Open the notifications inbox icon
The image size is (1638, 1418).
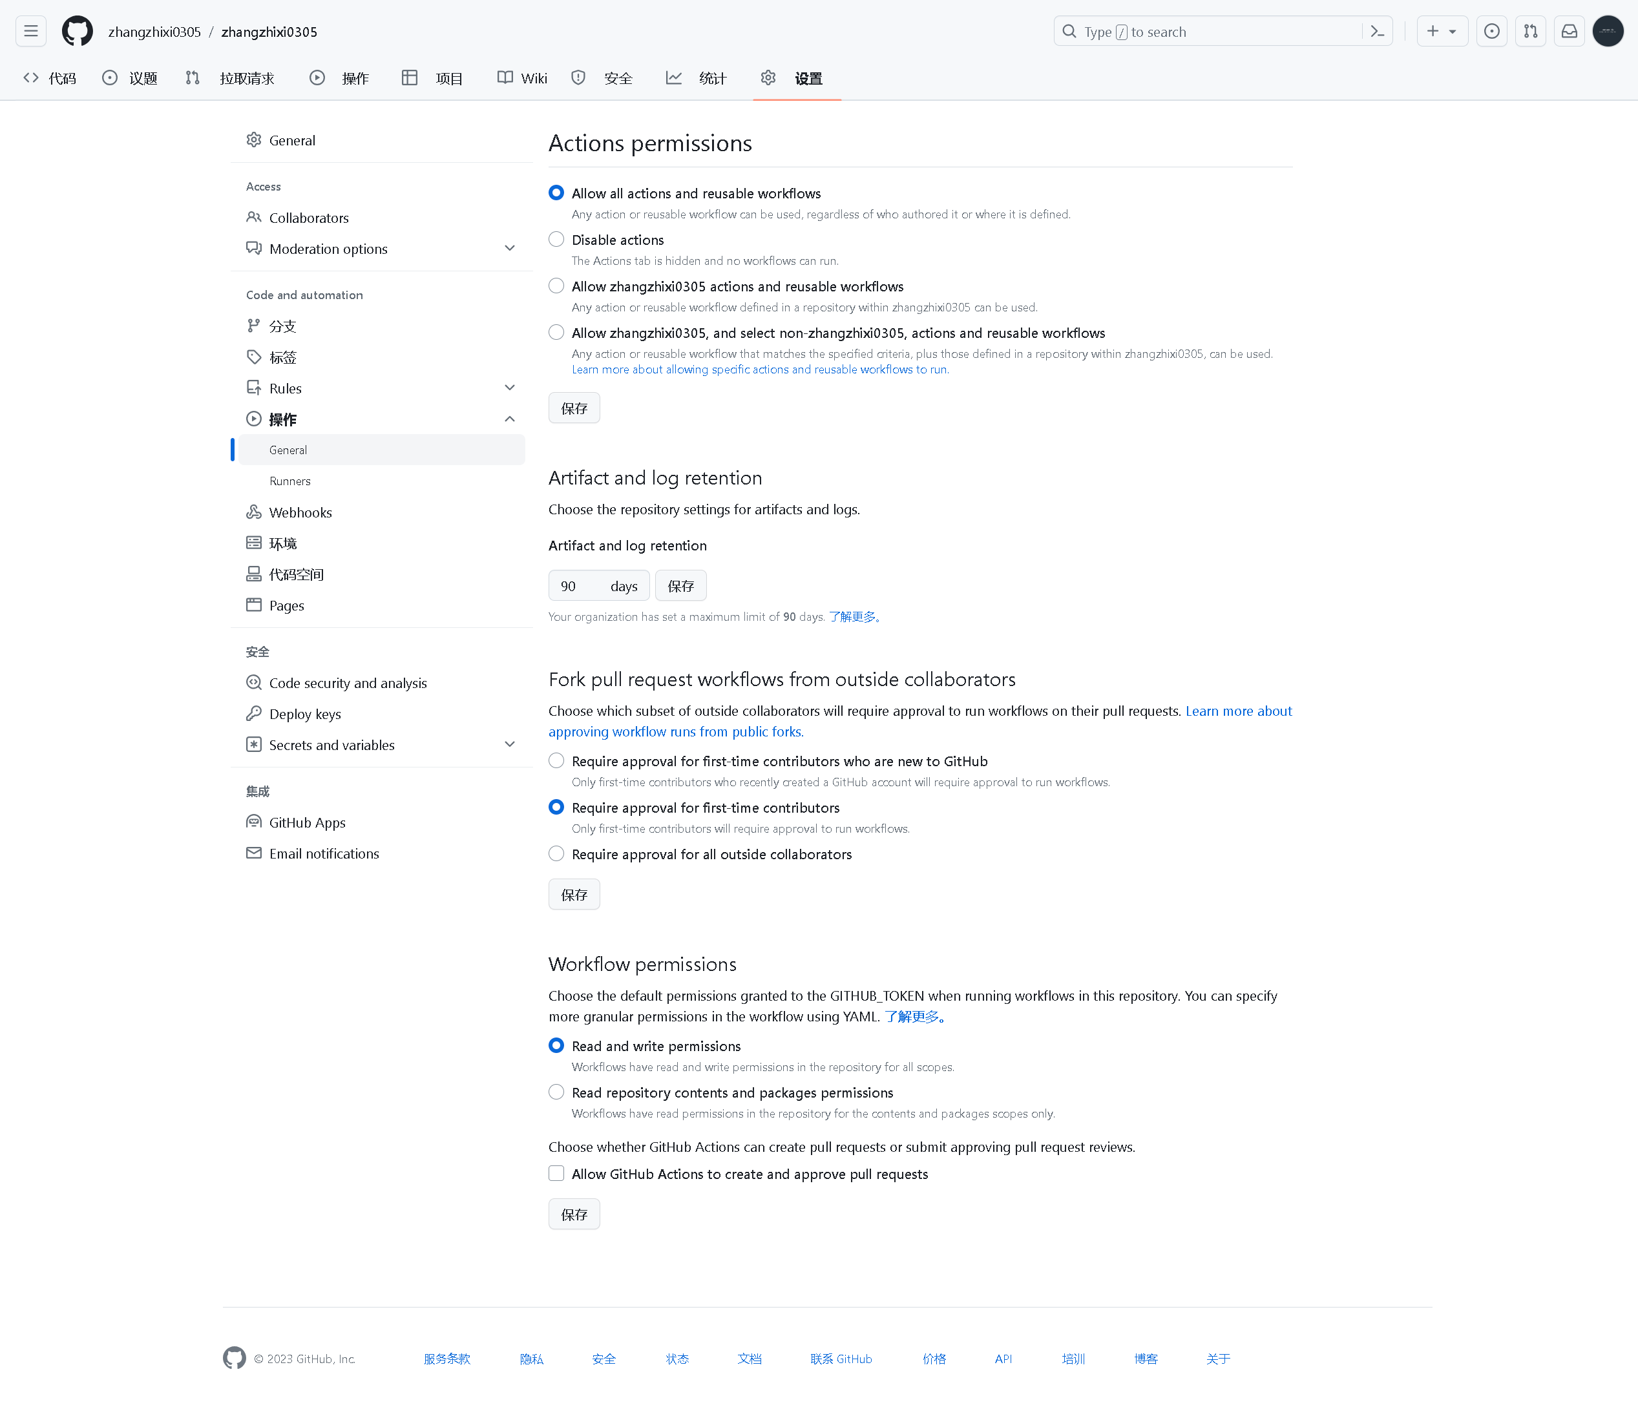point(1569,32)
